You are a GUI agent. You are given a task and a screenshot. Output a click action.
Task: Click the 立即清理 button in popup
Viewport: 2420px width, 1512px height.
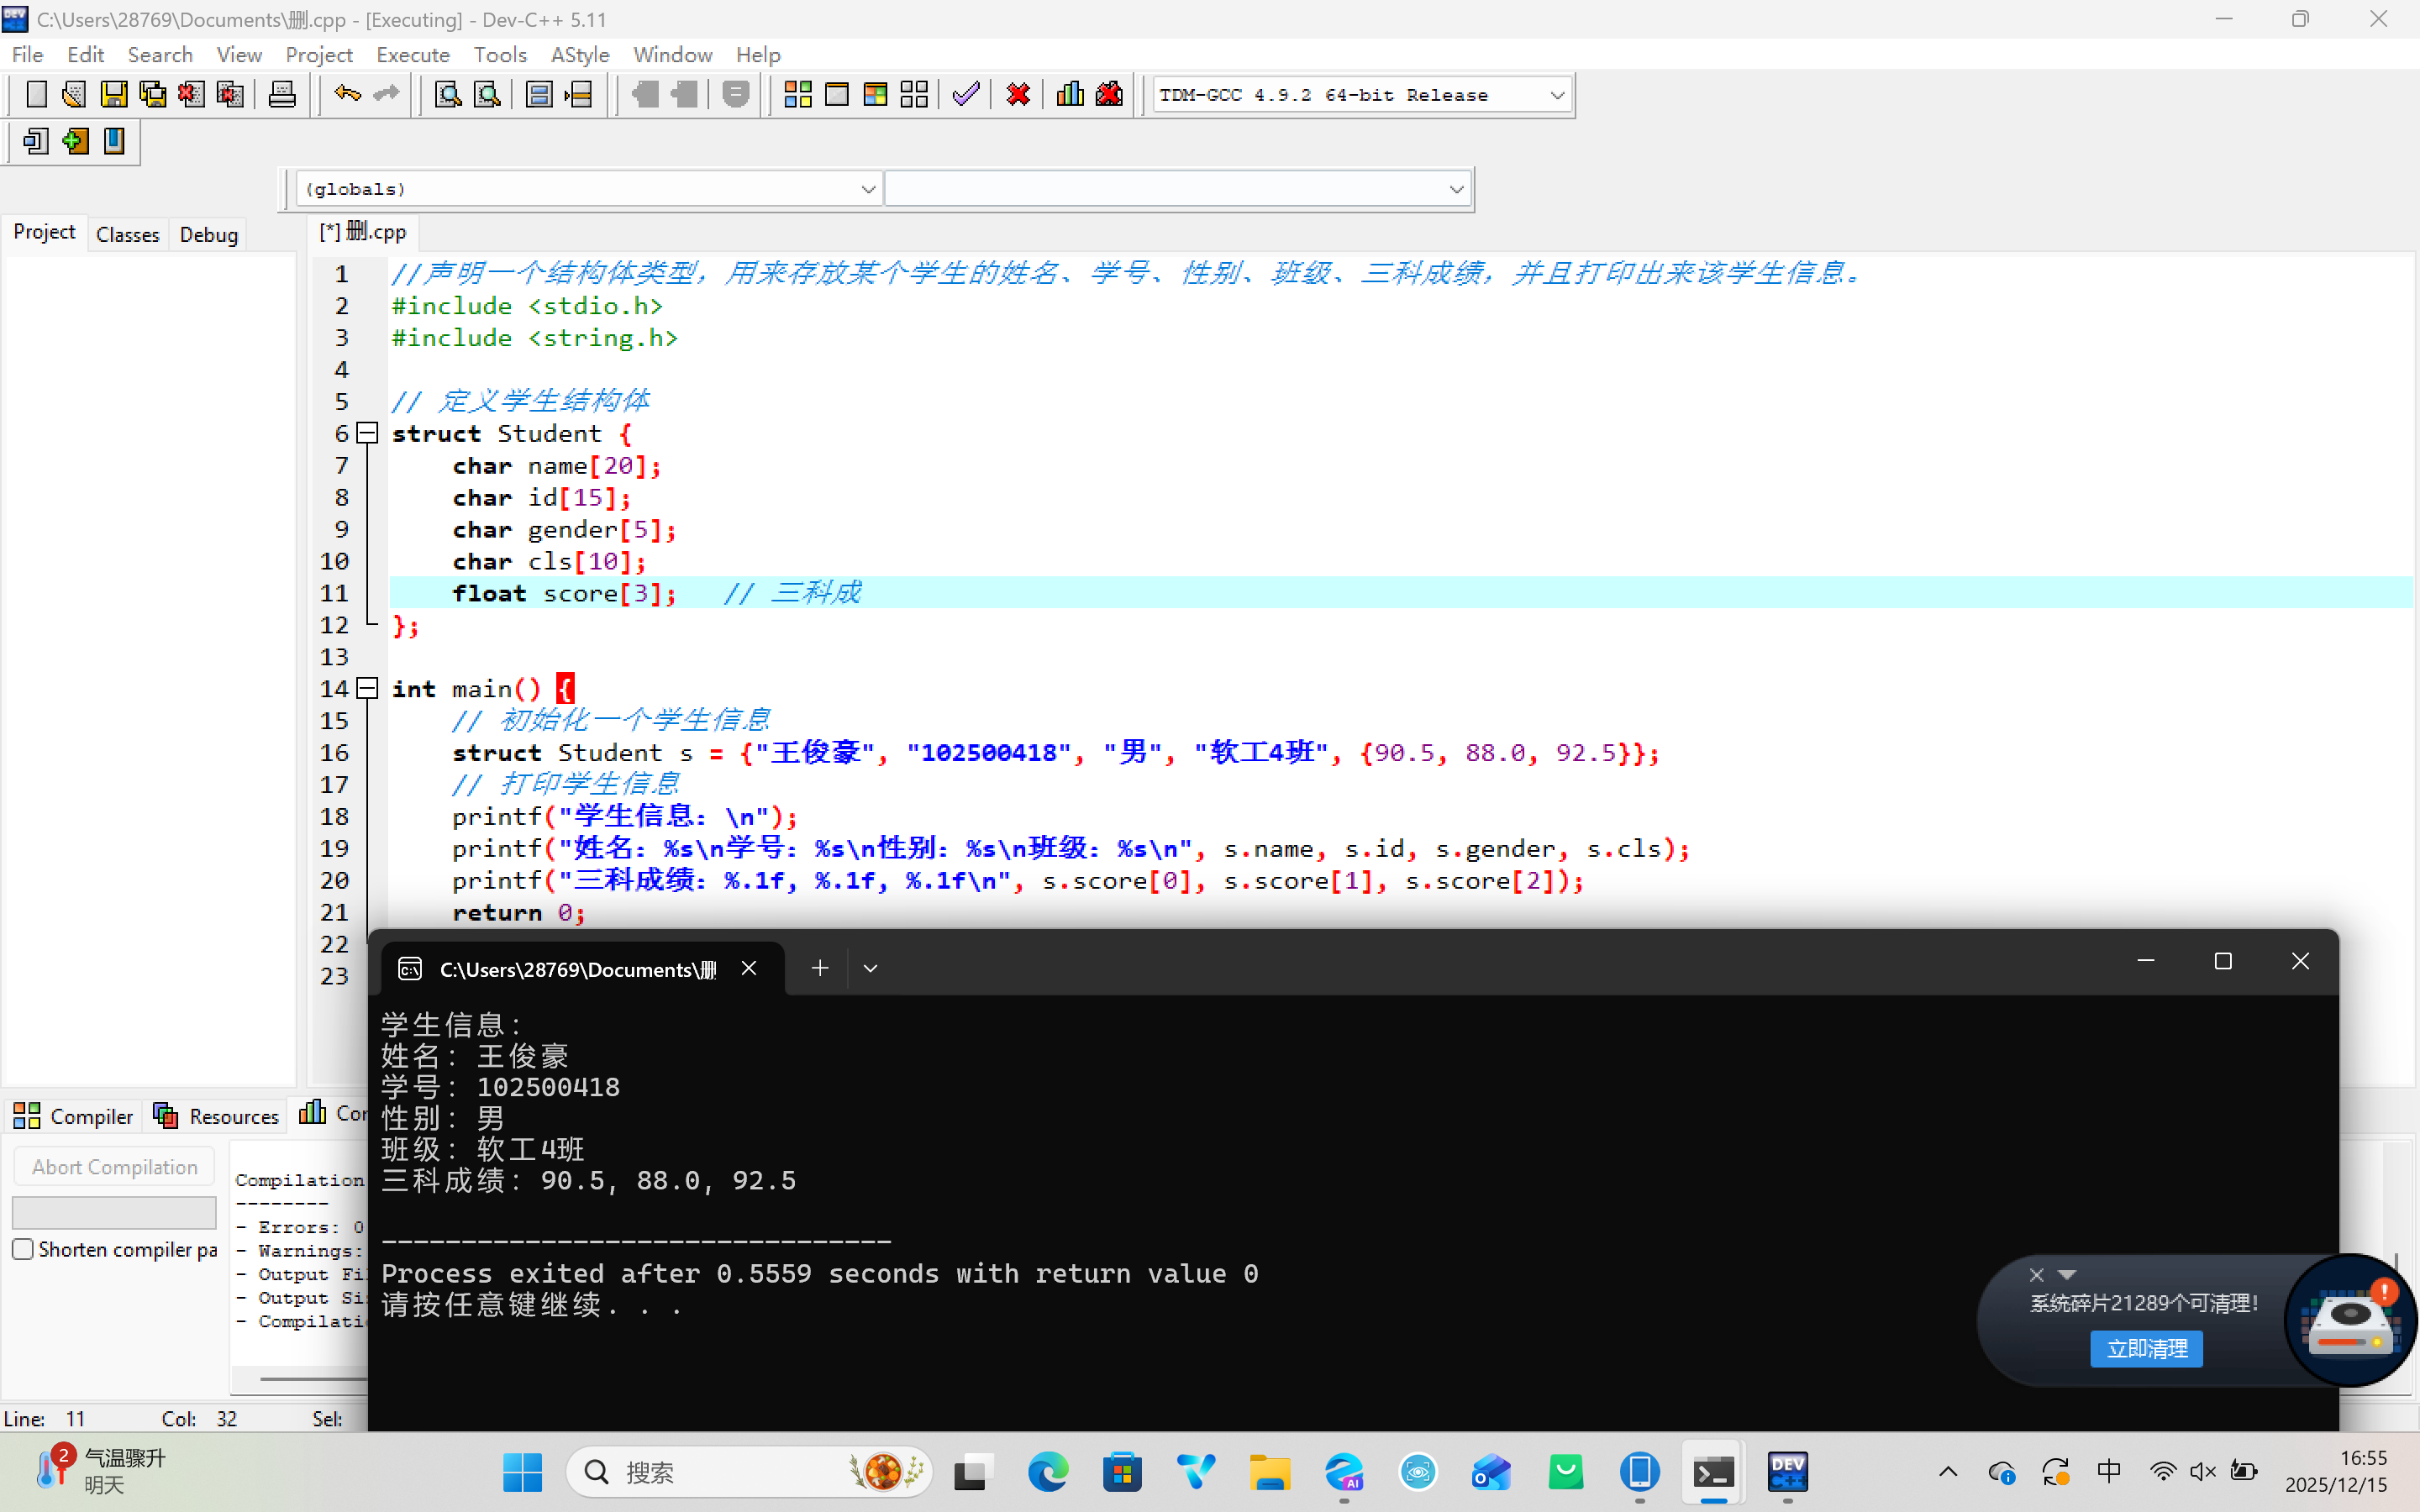click(2146, 1348)
